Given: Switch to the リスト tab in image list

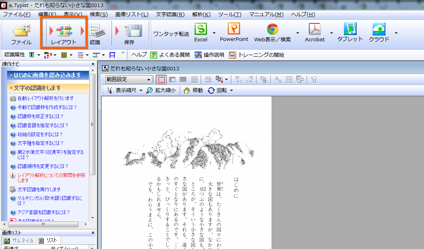Looking at the screenshot, I should click(48, 240).
